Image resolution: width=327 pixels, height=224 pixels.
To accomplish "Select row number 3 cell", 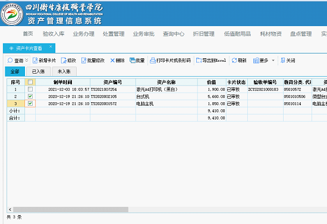I will tap(15, 103).
